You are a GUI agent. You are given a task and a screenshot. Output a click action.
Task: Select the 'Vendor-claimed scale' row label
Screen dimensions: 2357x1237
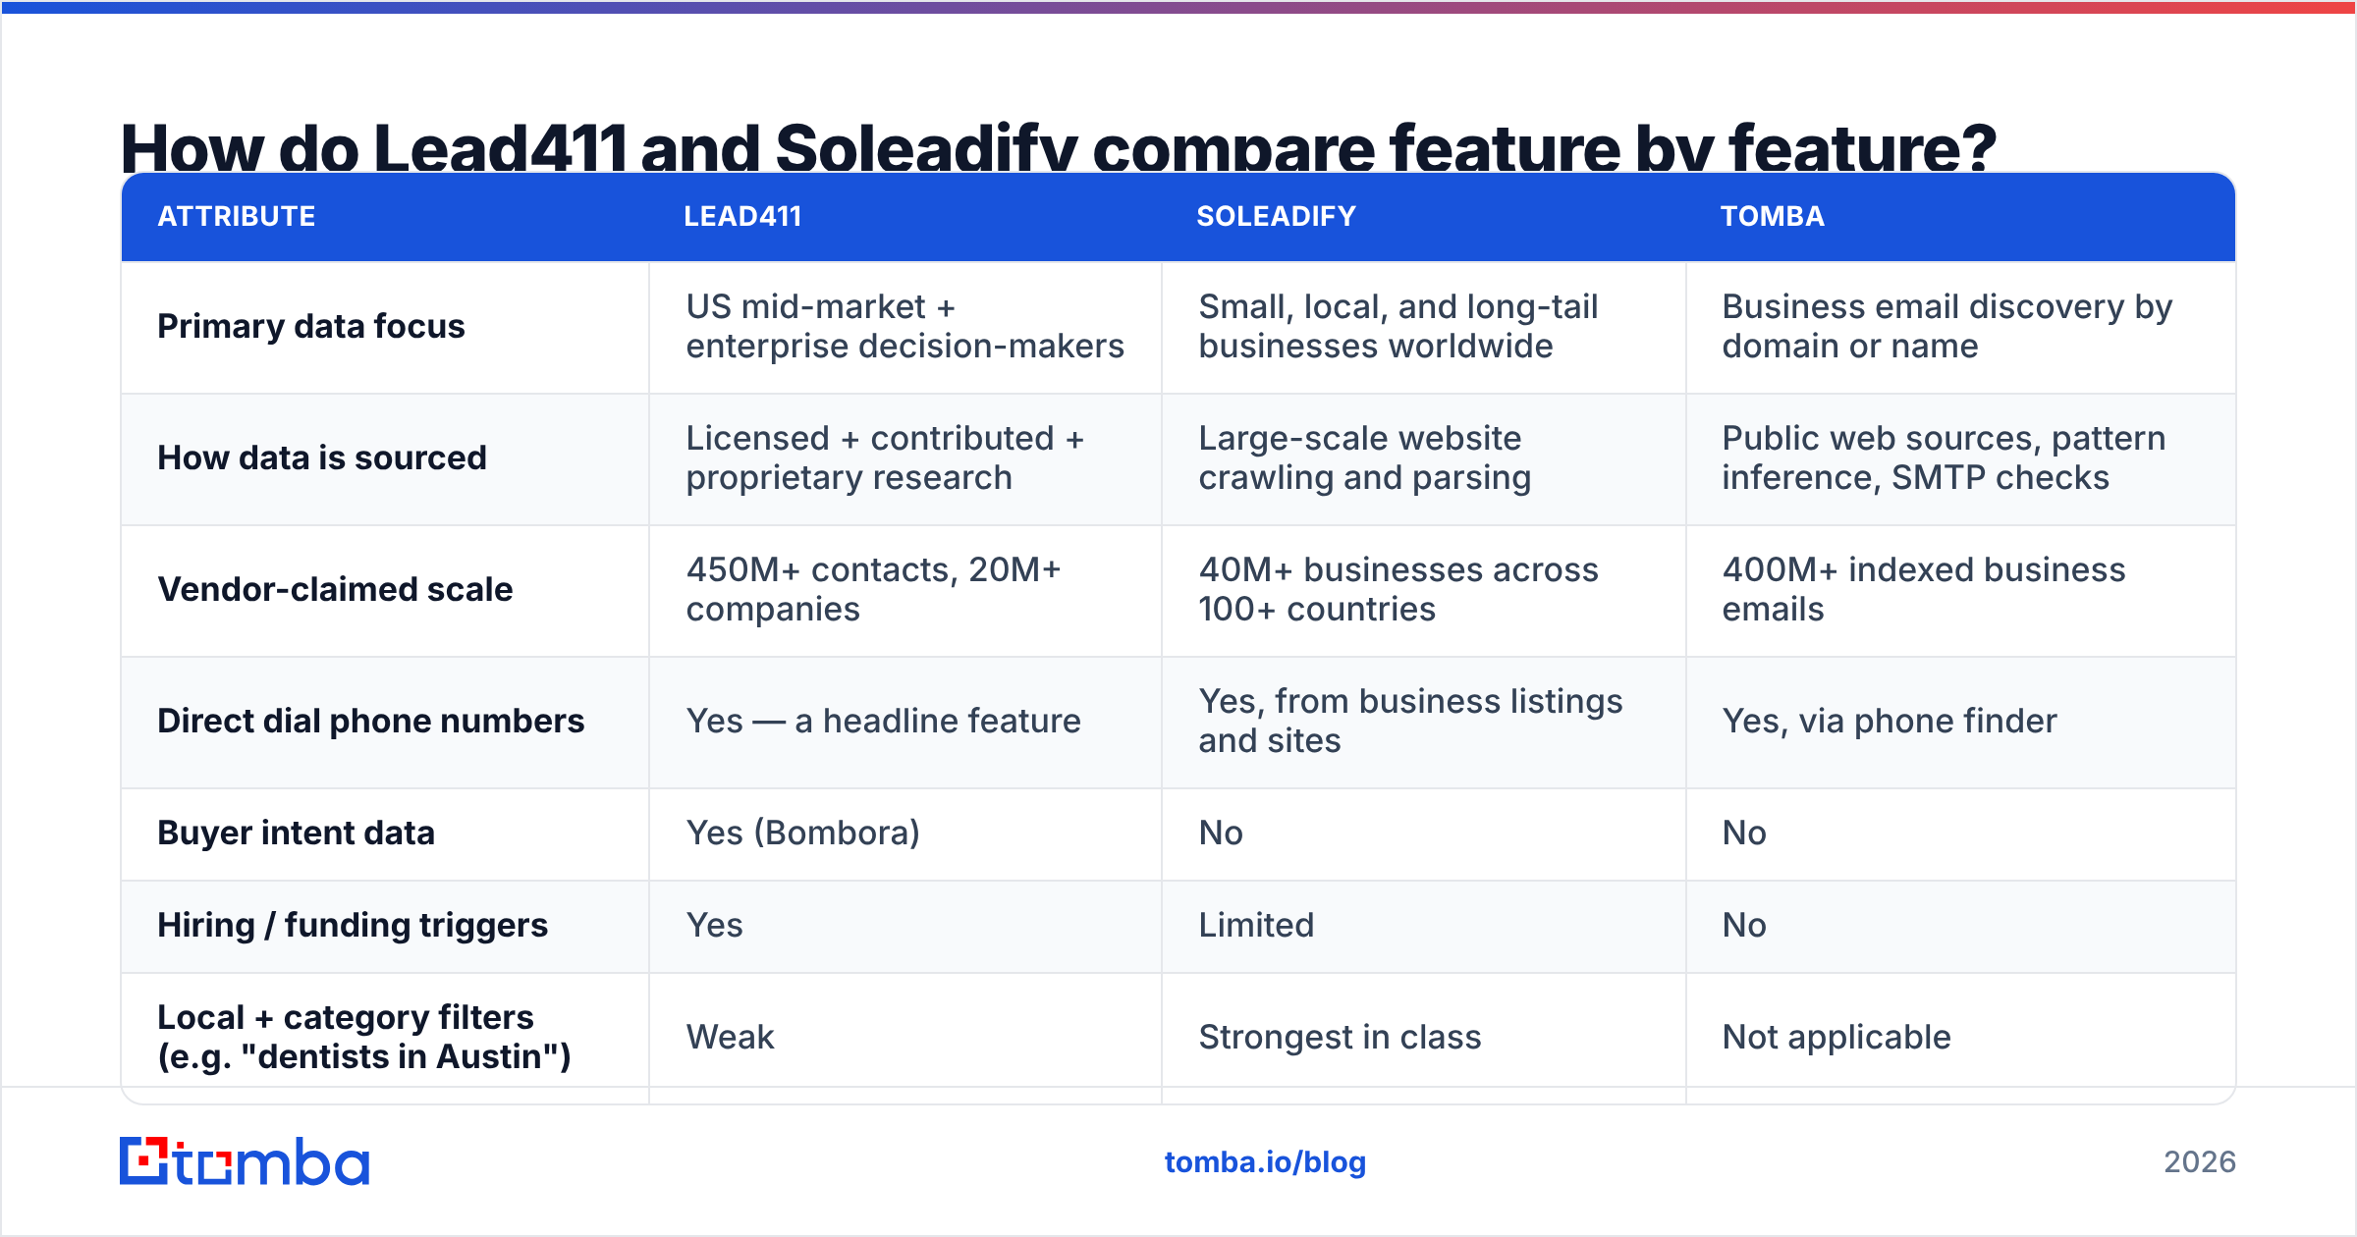tap(335, 589)
